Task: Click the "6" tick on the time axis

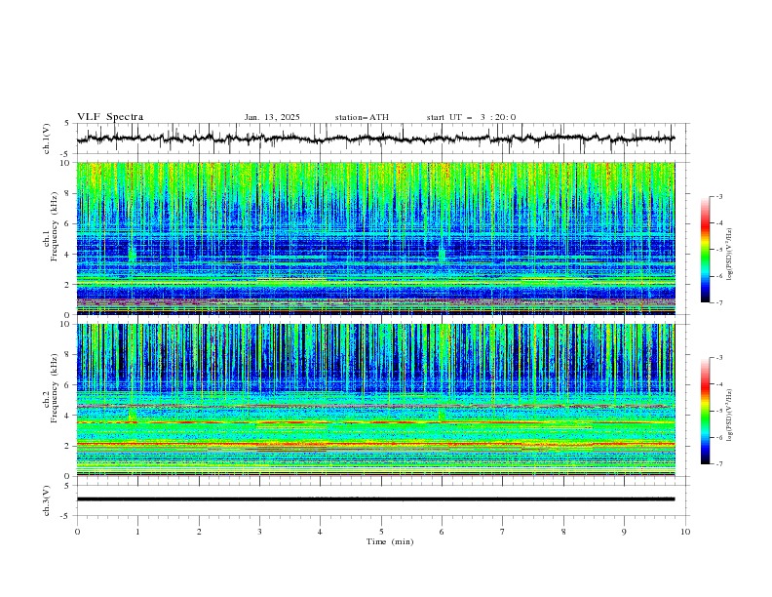Action: point(442,532)
